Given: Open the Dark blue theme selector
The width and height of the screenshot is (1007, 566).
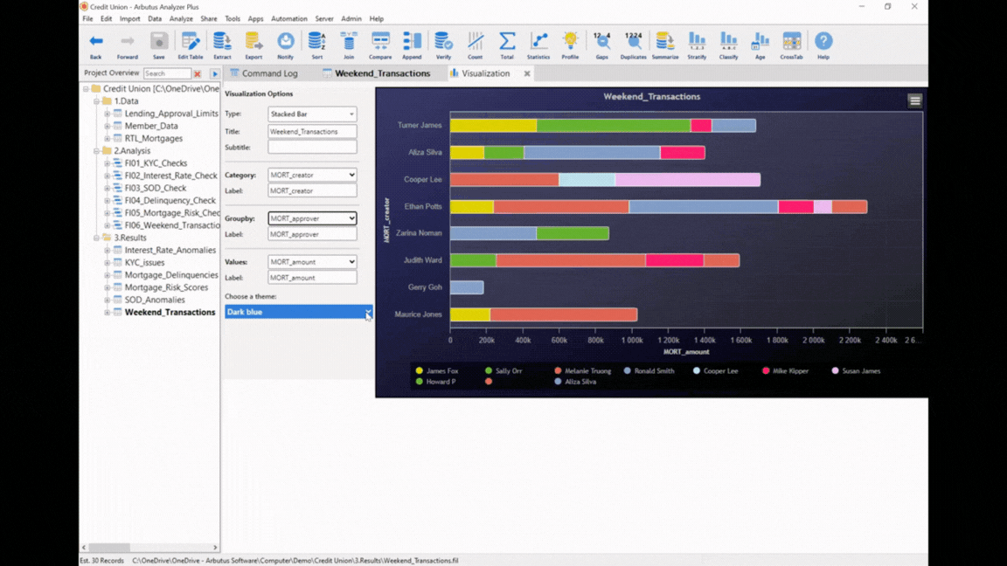Looking at the screenshot, I should coord(297,311).
